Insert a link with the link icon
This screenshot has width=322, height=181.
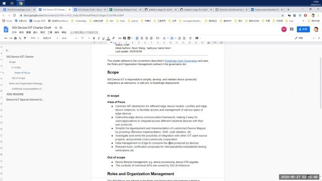tap(120, 38)
